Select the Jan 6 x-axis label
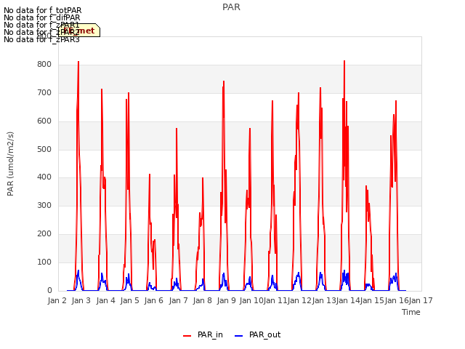The height and width of the screenshot is (349, 465). 153,300
